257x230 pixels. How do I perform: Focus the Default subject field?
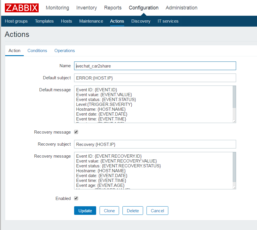point(155,78)
